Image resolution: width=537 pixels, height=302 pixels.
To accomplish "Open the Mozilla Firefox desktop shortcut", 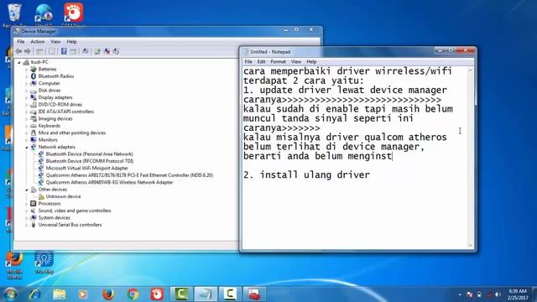I will [x=14, y=265].
